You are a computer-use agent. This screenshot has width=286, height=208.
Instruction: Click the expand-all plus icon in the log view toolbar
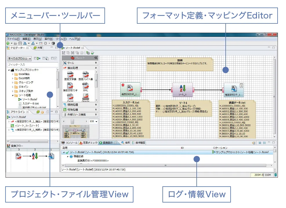(260, 143)
